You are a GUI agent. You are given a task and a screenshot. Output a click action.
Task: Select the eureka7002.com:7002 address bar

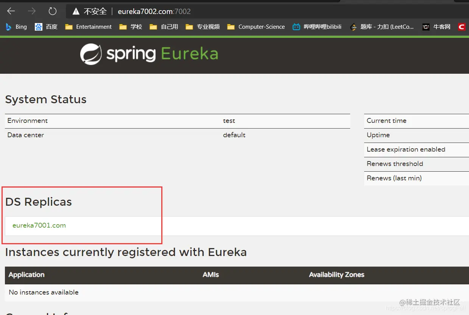[x=154, y=11]
